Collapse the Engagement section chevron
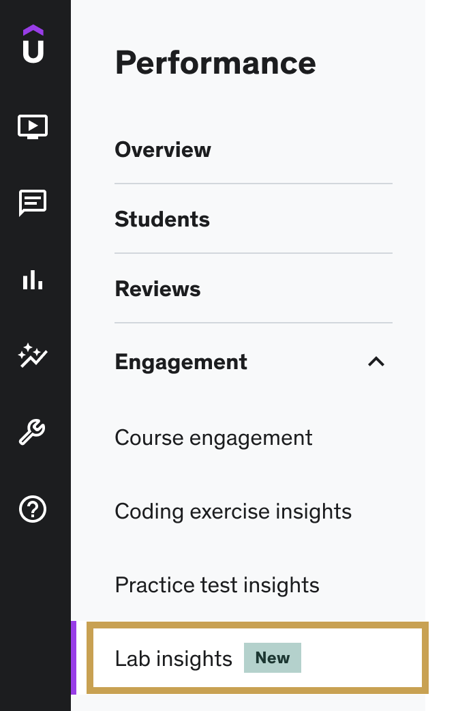Screen dimensions: 458x711 [376, 362]
